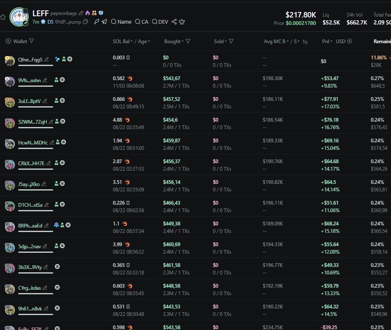Screen dimensions: 391x330
Task: Search by DEV
Action: 160,22
